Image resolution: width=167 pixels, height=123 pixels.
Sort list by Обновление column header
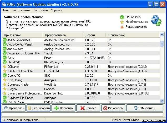click(133, 35)
